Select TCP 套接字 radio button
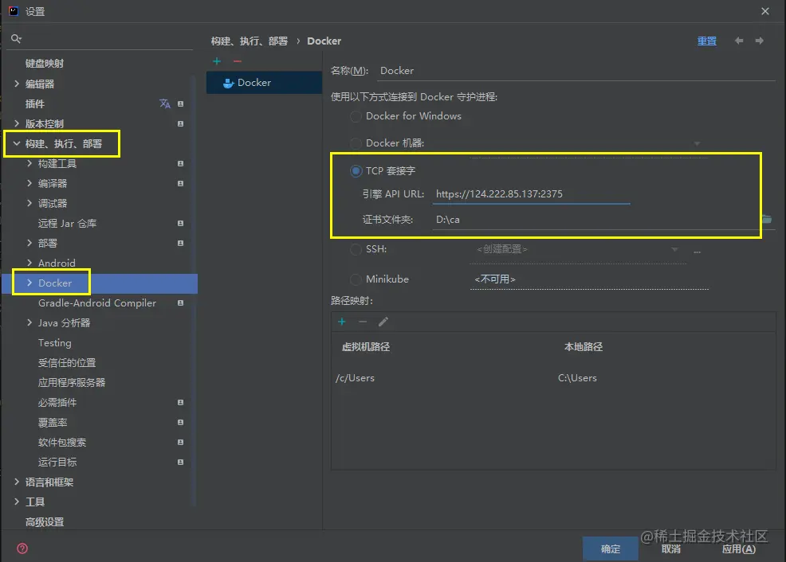Viewport: 786px width, 562px height. [356, 171]
